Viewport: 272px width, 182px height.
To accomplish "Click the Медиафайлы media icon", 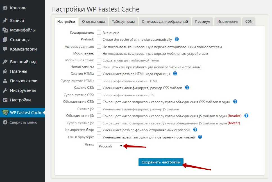I will tap(5, 30).
